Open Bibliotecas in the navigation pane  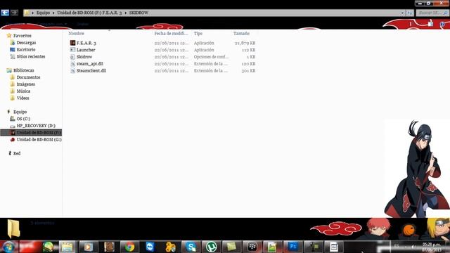[x=23, y=70]
